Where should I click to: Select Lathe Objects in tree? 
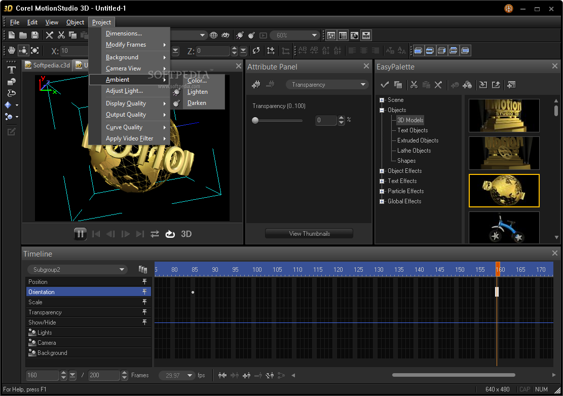click(414, 151)
